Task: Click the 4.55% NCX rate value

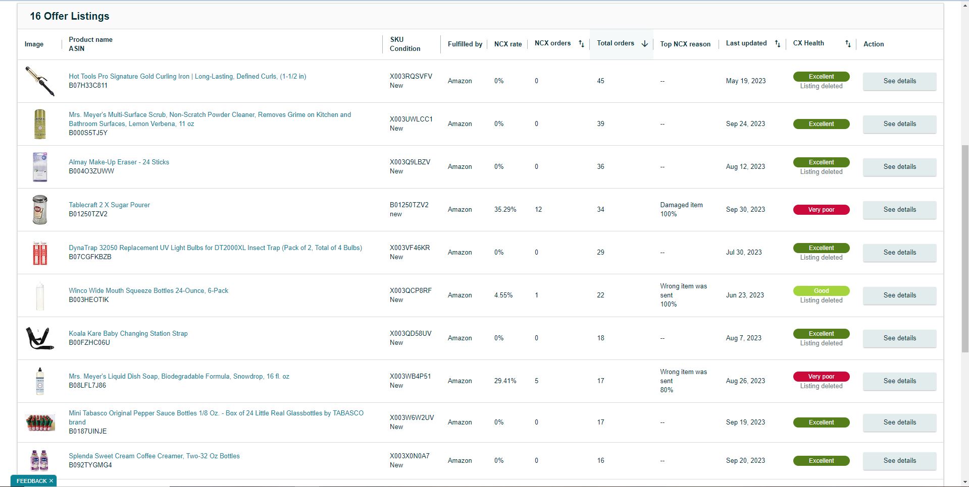Action: tap(503, 295)
